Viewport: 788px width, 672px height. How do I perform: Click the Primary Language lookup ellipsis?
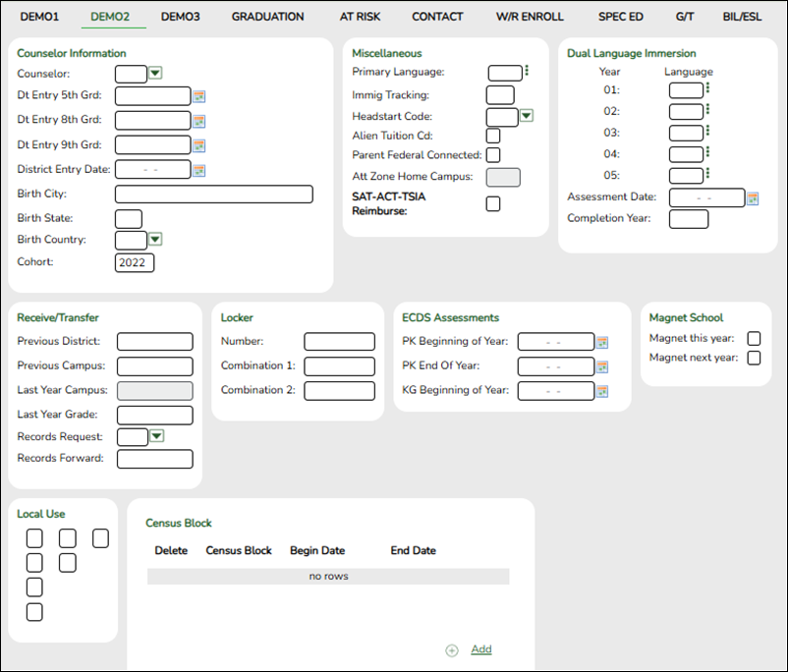tap(528, 72)
